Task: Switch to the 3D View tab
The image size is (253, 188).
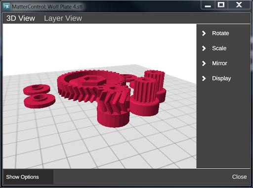Action: pyautogui.click(x=21, y=18)
